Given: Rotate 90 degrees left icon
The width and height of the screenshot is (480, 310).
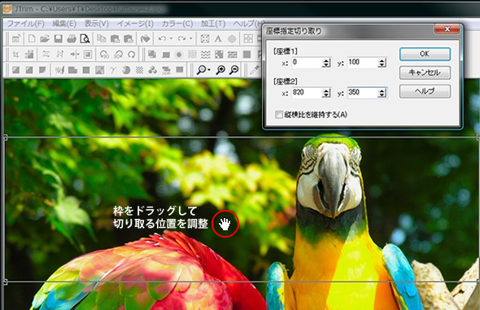Looking at the screenshot, I should tap(104, 55).
